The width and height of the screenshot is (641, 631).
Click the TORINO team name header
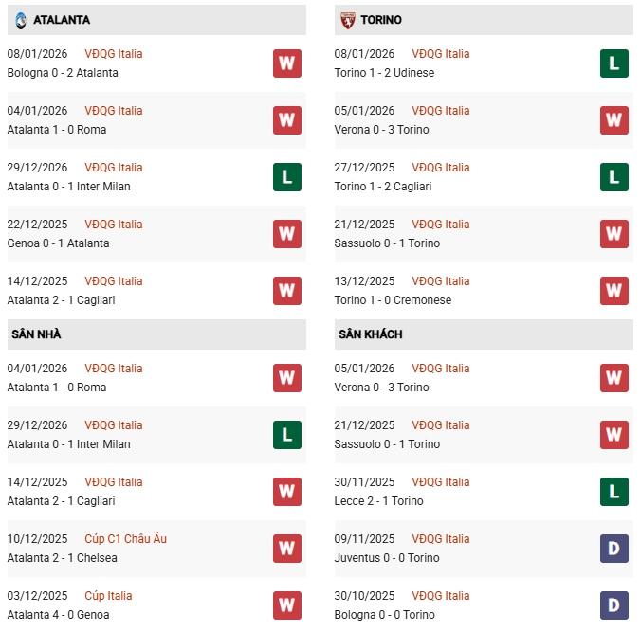coord(381,20)
